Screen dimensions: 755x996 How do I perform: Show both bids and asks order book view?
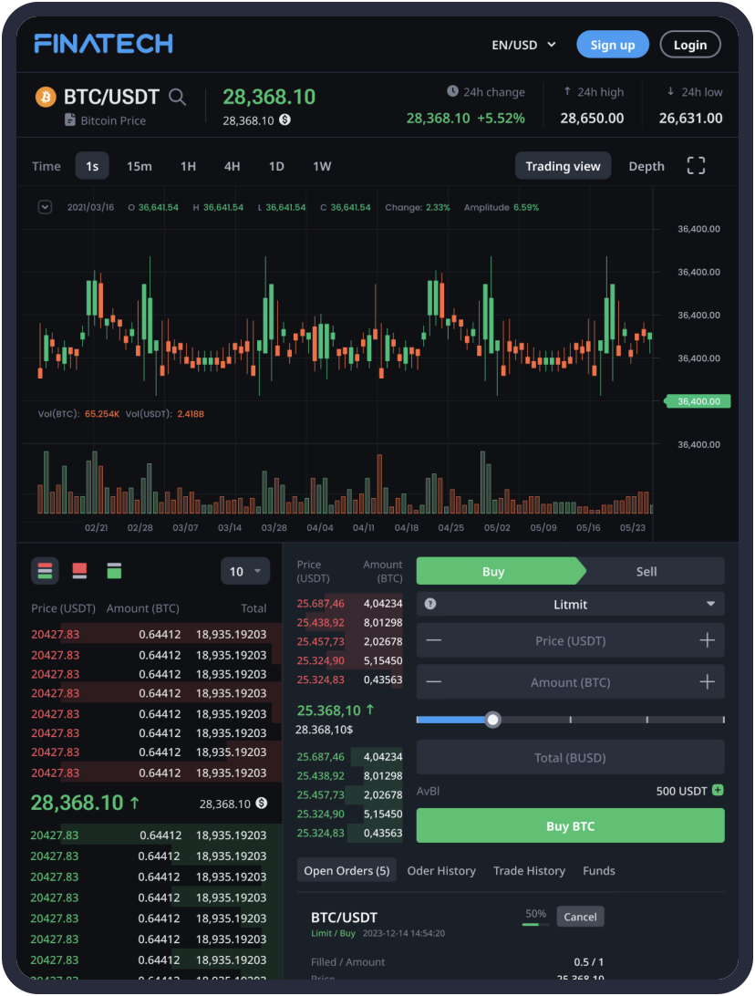pyautogui.click(x=45, y=570)
